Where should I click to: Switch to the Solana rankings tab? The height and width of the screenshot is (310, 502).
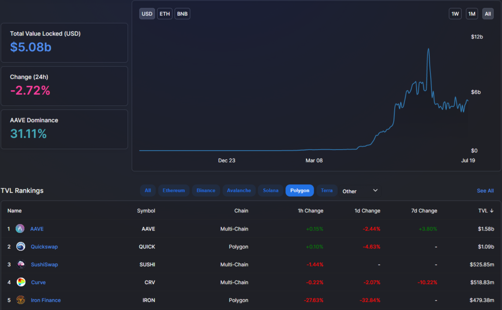270,190
